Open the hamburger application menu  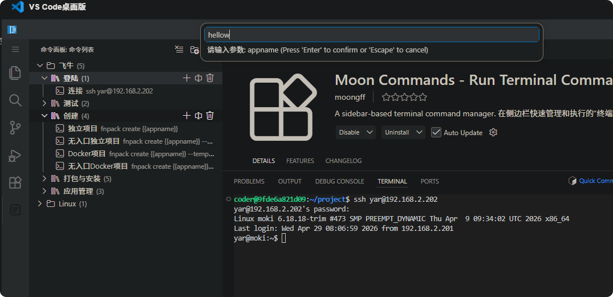tap(15, 49)
